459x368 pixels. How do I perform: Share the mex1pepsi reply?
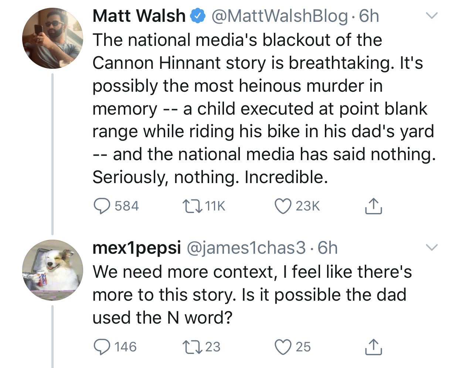click(373, 347)
